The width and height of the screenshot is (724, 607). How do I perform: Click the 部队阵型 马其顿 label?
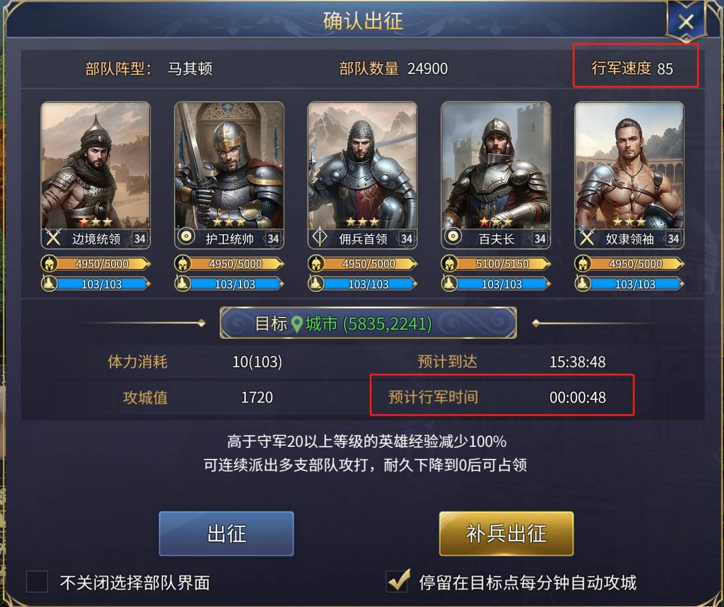click(149, 69)
